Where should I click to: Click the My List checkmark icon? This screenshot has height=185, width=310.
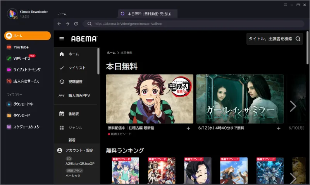point(62,68)
